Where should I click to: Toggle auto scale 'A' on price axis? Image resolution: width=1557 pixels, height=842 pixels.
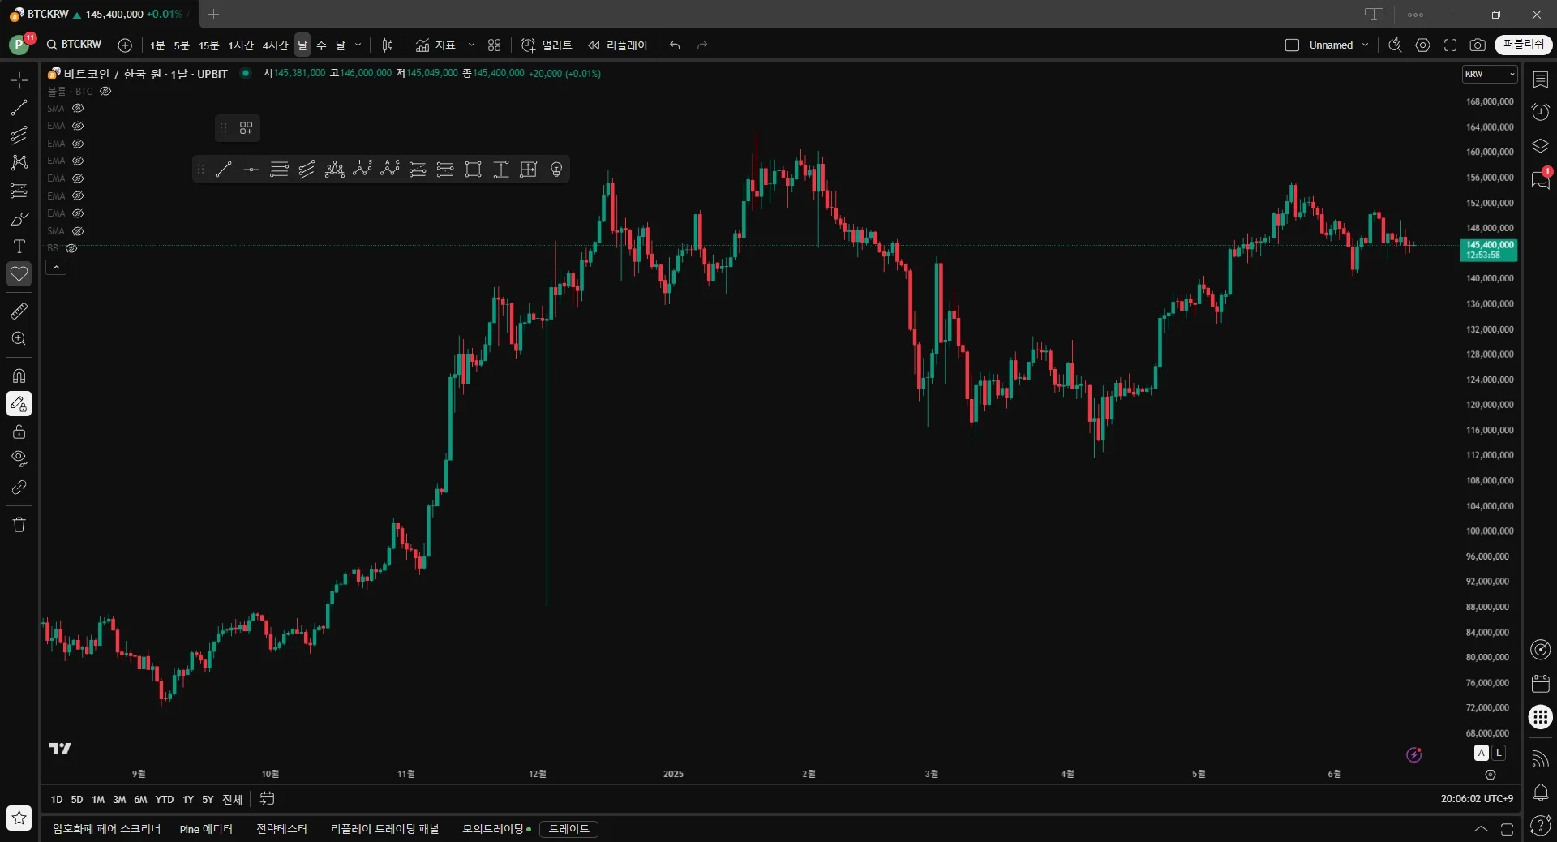click(1482, 753)
